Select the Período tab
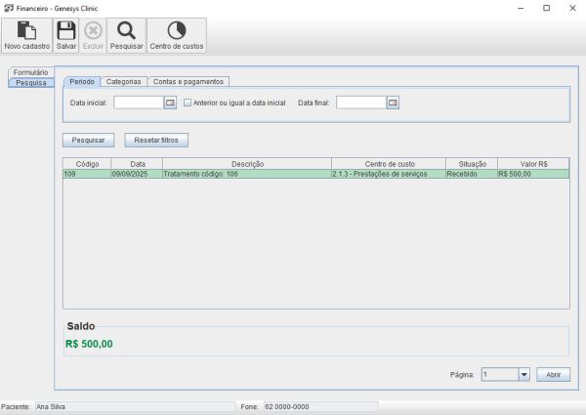Image resolution: width=586 pixels, height=415 pixels. [x=82, y=81]
